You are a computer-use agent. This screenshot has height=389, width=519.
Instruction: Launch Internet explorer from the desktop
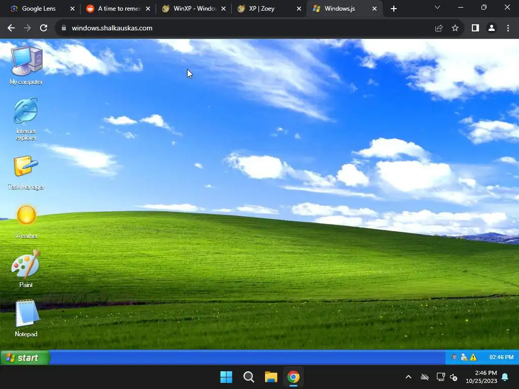(26, 119)
